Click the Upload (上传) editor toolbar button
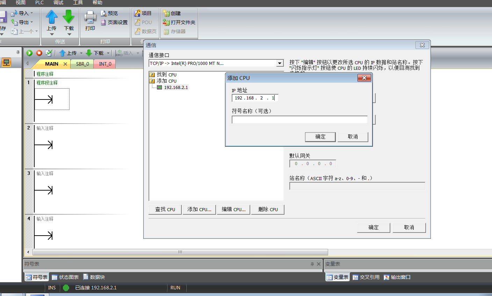The width and height of the screenshot is (492, 296). 68,53
